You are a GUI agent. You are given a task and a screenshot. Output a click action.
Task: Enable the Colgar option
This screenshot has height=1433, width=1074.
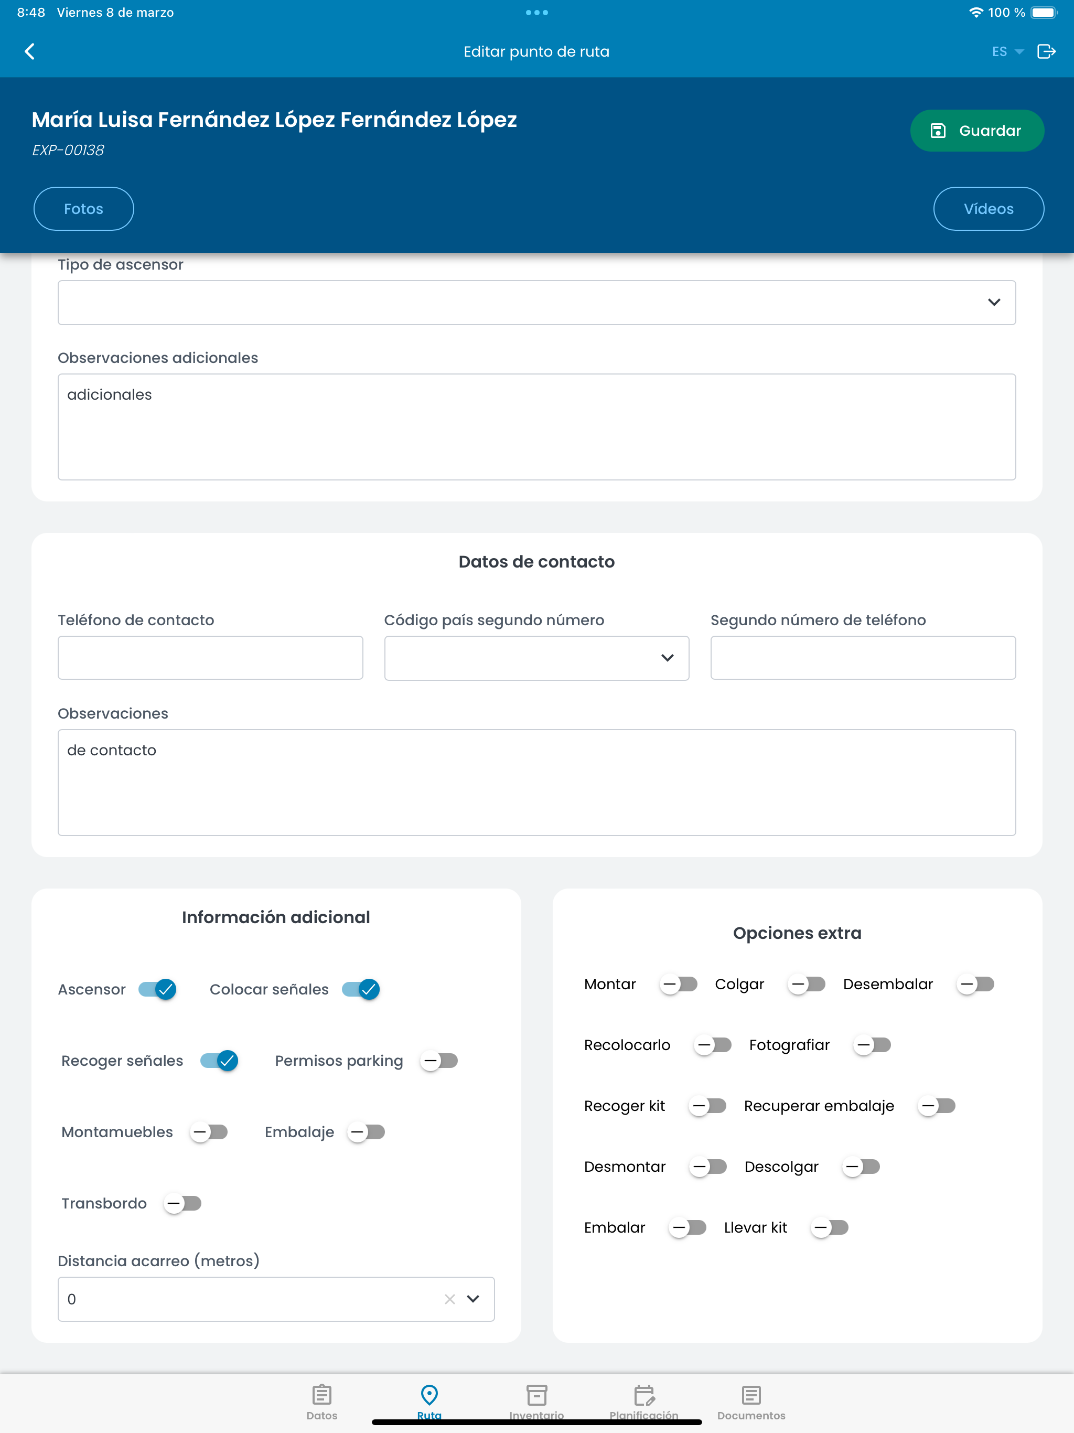tap(807, 984)
